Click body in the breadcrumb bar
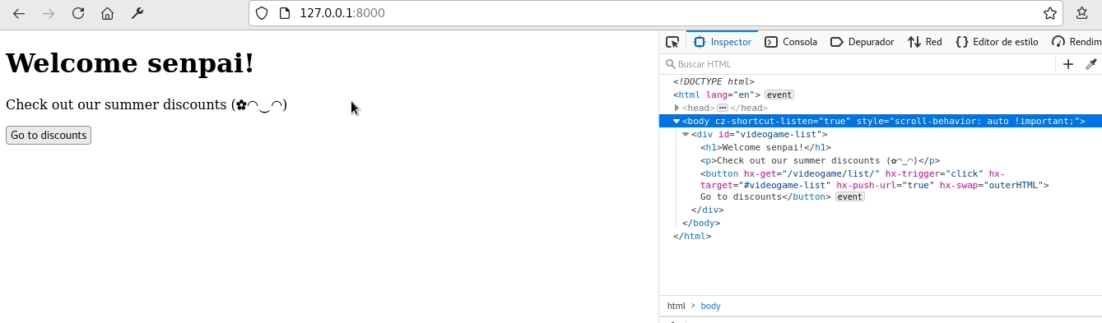1102x323 pixels. pyautogui.click(x=710, y=306)
